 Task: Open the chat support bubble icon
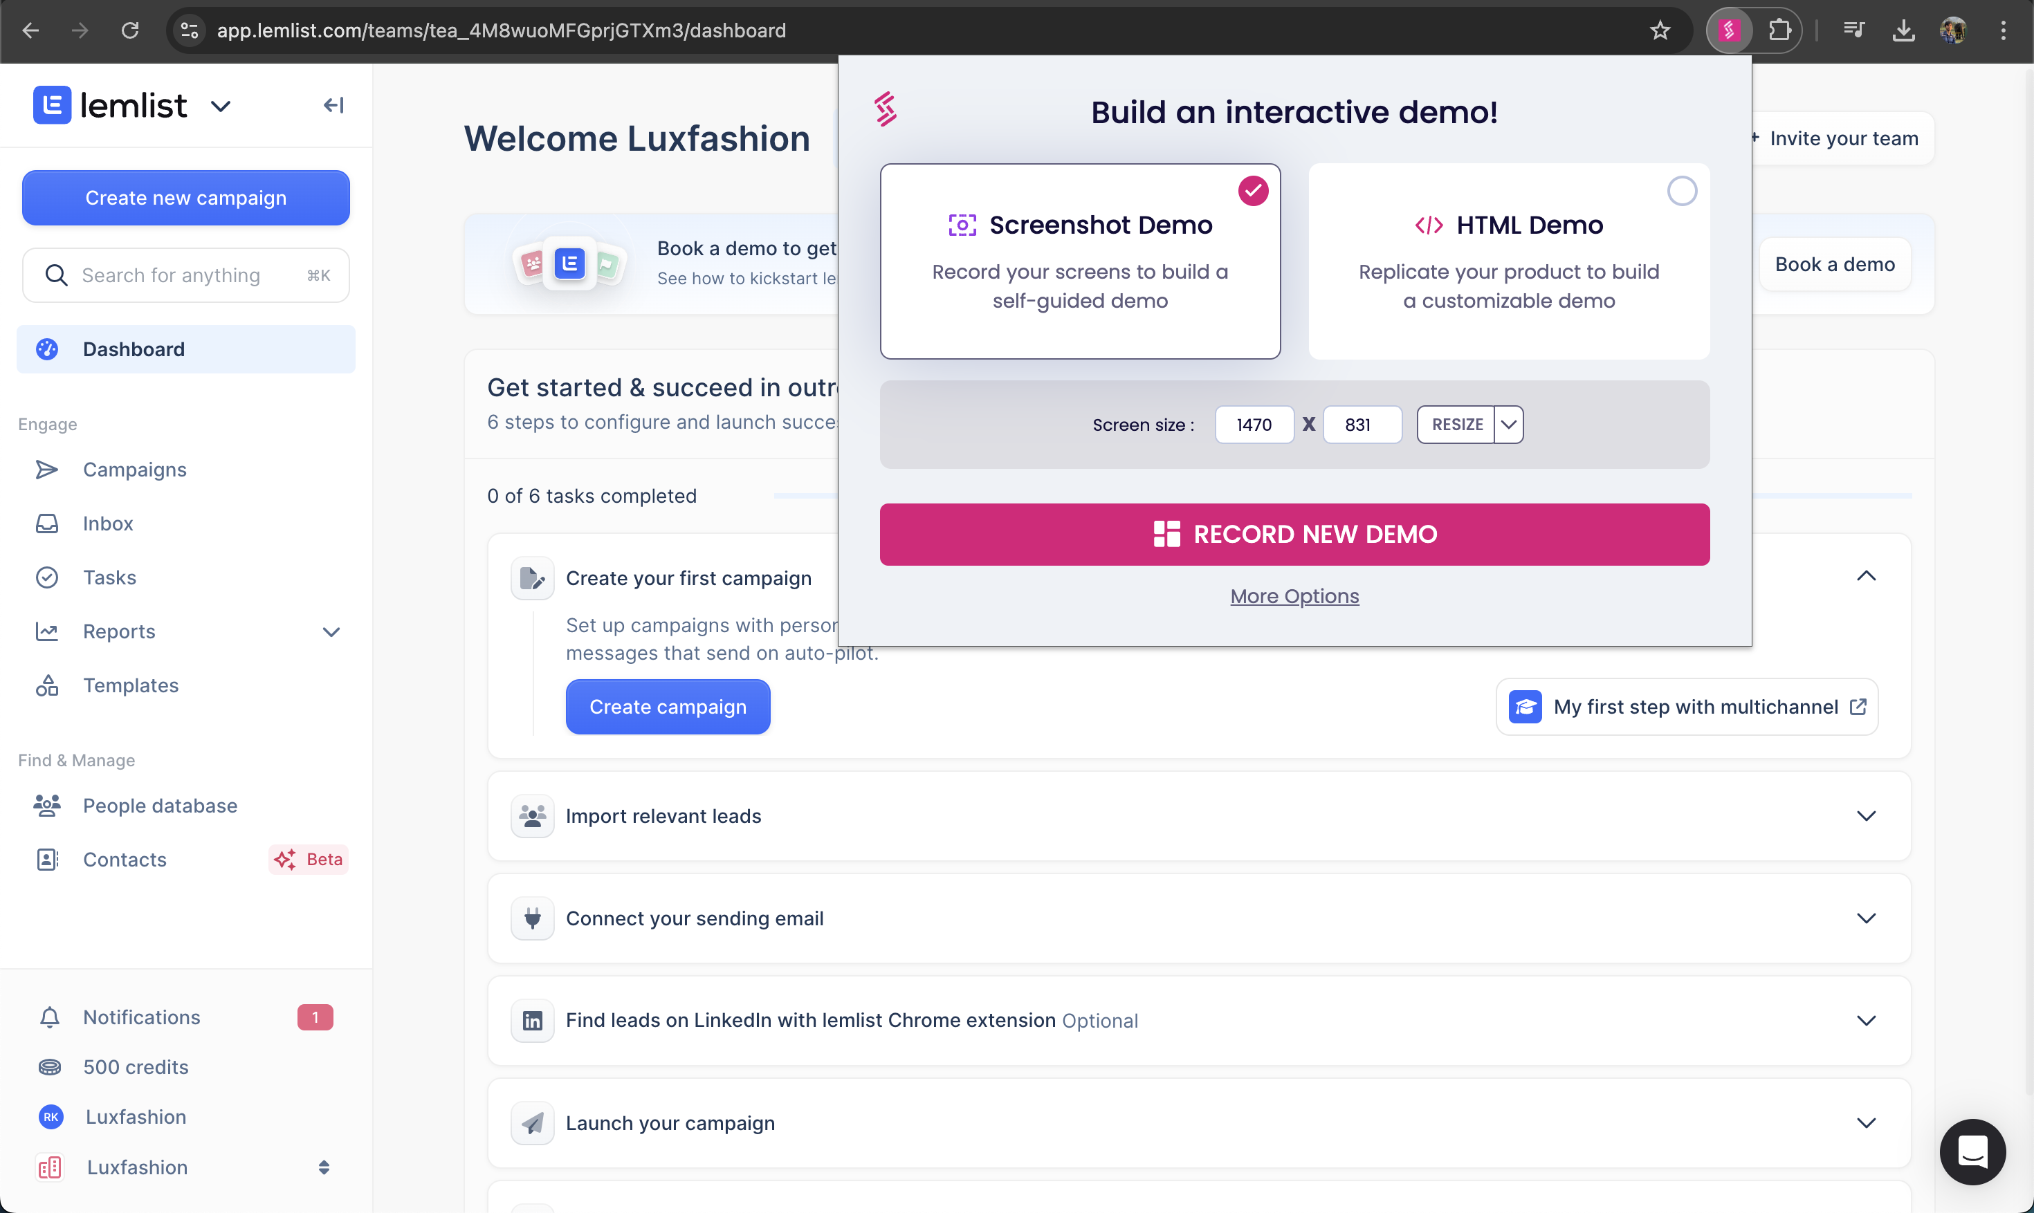click(x=1971, y=1151)
